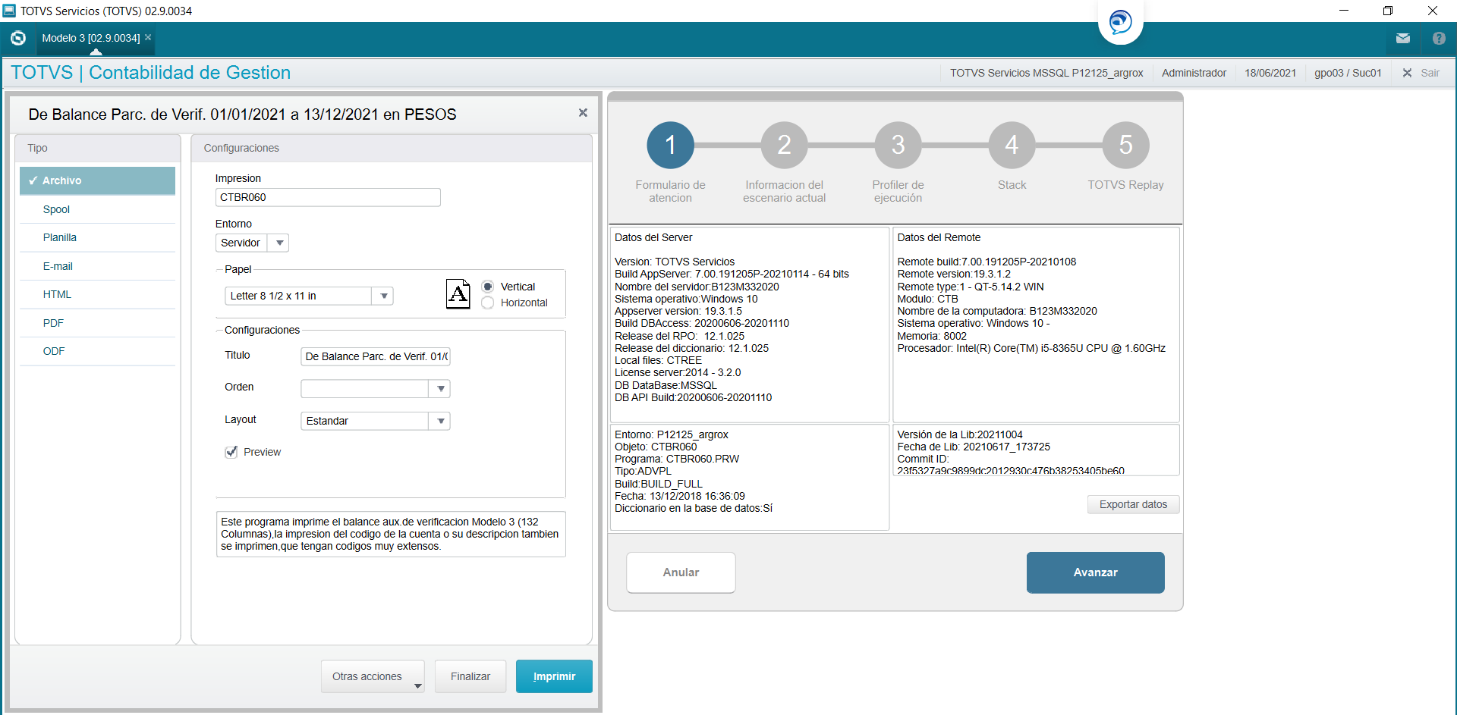The width and height of the screenshot is (1457, 715).
Task: Select step 3 Profiler de ejecución
Action: [898, 145]
